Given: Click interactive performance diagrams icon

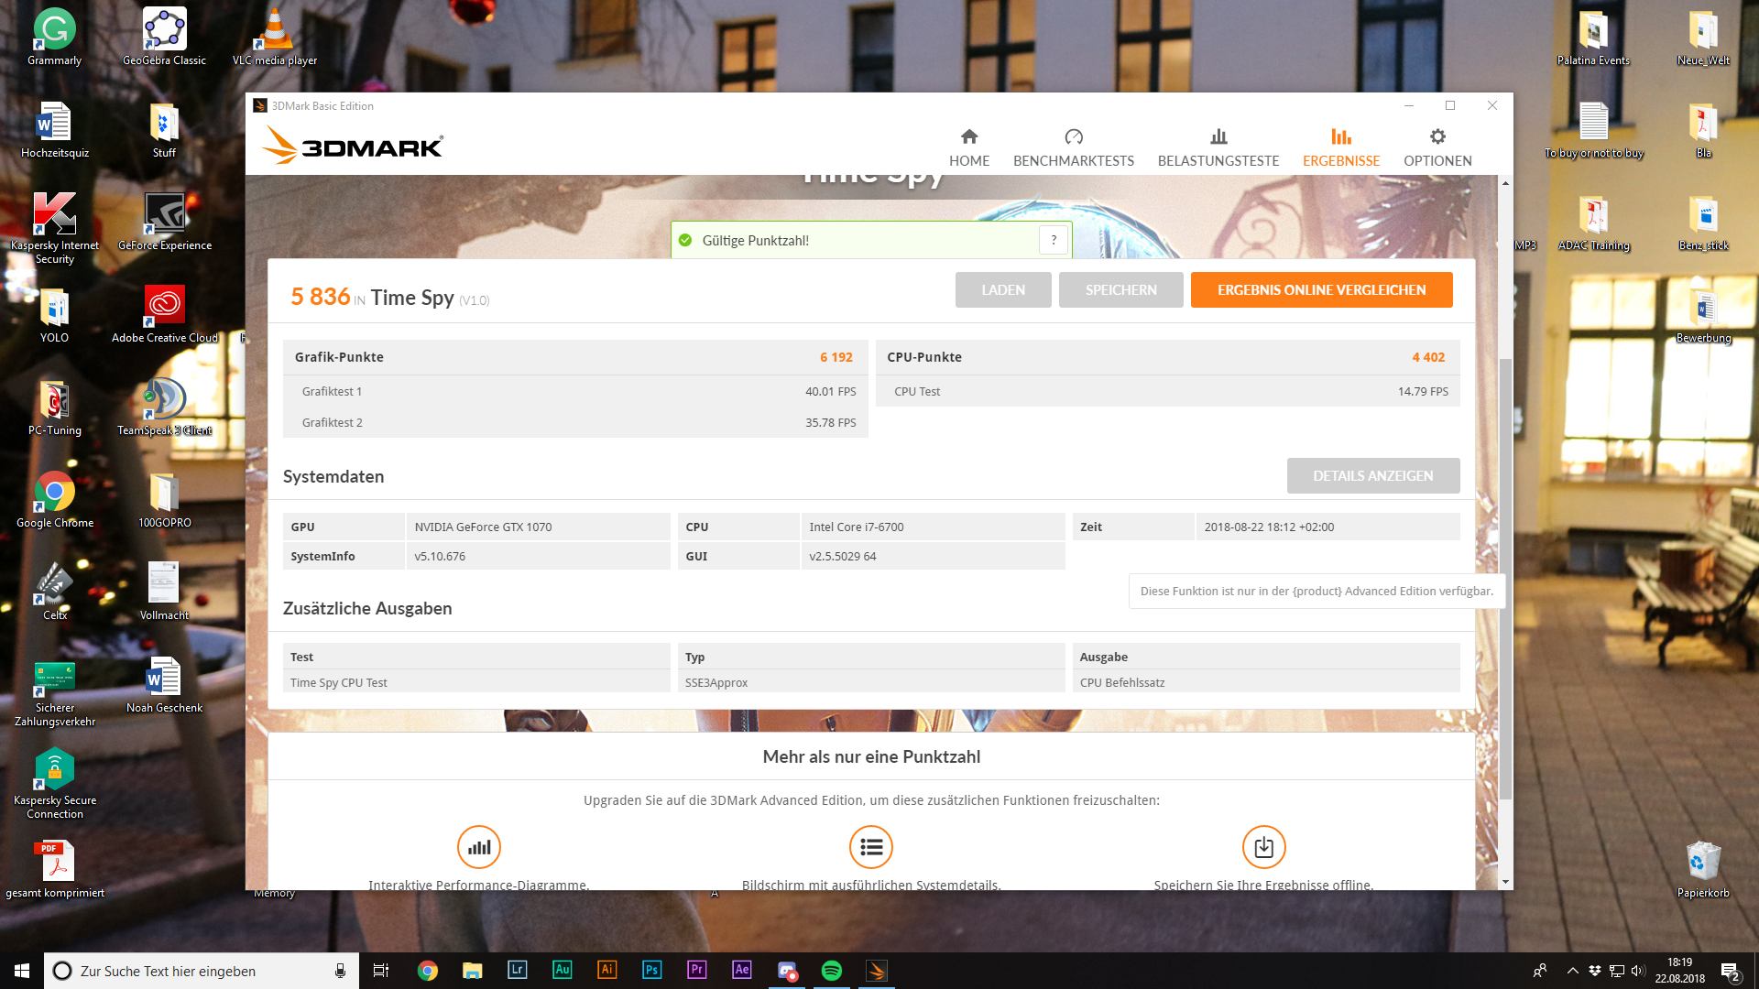Looking at the screenshot, I should coord(479,847).
